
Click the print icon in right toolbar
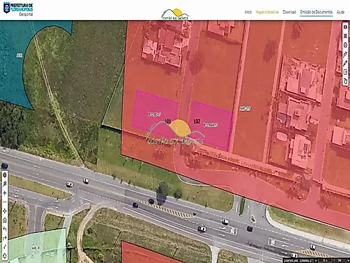(345, 45)
